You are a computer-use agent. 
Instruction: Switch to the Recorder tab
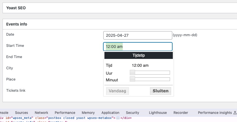181,113
